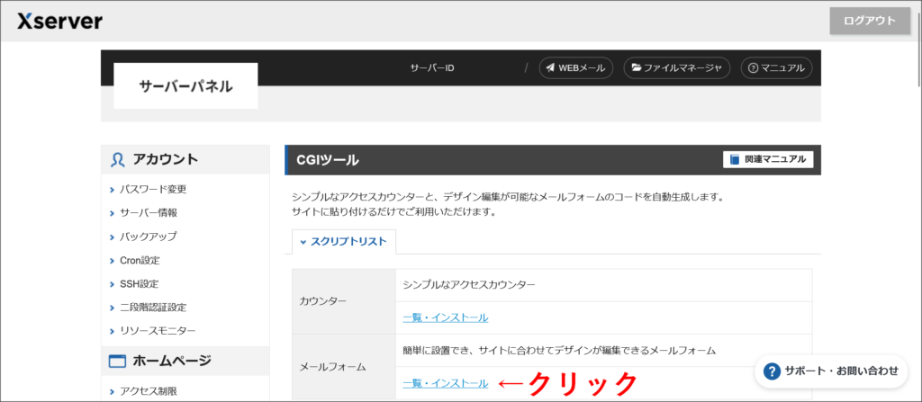This screenshot has height=402, width=922.
Task: Click the paper-plane icon beside WEBメール
Action: pyautogui.click(x=550, y=67)
